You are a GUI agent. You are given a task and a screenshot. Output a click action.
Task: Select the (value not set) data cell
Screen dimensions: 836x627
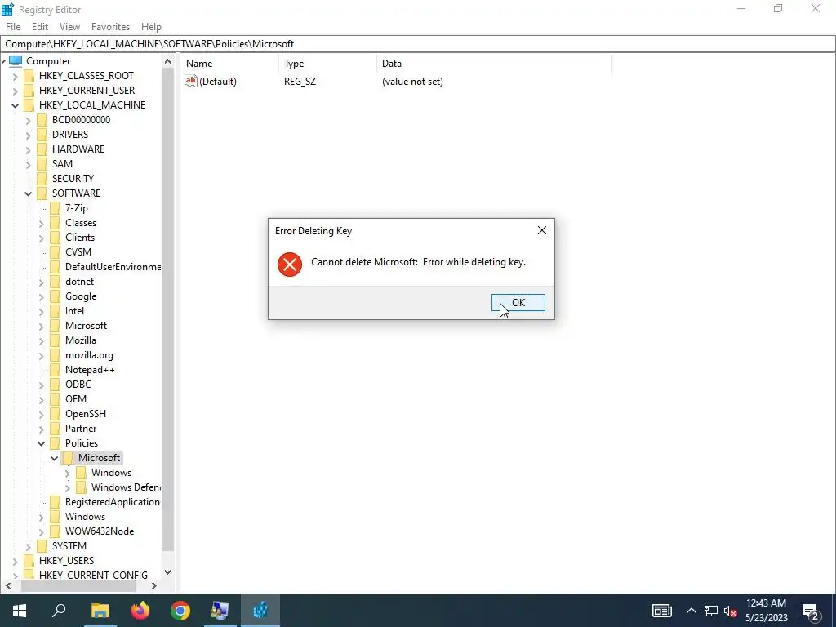click(x=412, y=82)
